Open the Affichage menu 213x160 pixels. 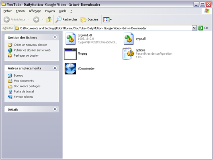pos(35,11)
